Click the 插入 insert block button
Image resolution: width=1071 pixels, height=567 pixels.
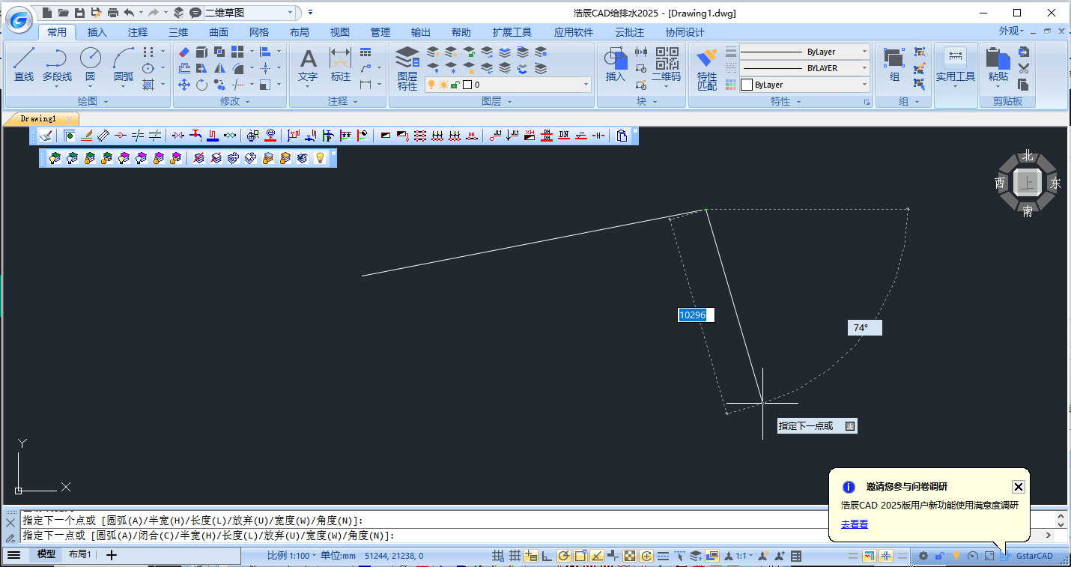click(615, 64)
